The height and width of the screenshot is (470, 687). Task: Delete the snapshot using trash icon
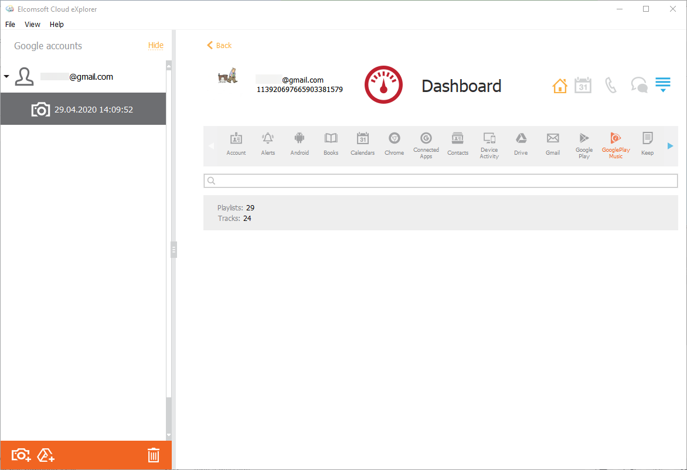[x=153, y=455]
